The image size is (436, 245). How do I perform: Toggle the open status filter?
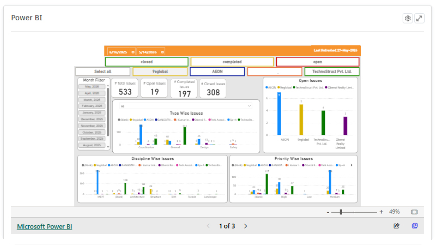click(x=317, y=62)
